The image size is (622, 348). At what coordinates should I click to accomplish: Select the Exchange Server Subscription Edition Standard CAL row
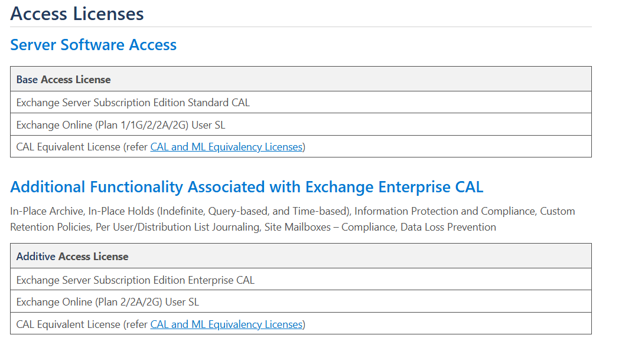pos(133,103)
